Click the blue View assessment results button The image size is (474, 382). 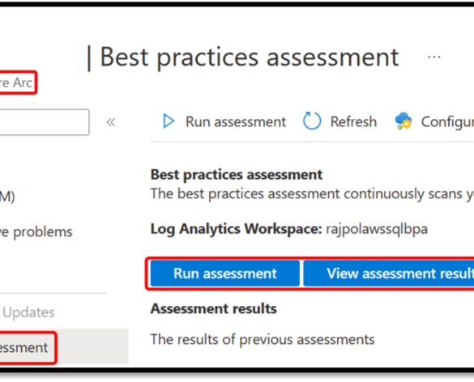tap(389, 274)
